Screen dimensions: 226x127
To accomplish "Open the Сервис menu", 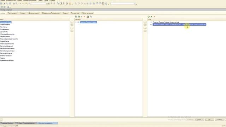I will pos(40,1).
